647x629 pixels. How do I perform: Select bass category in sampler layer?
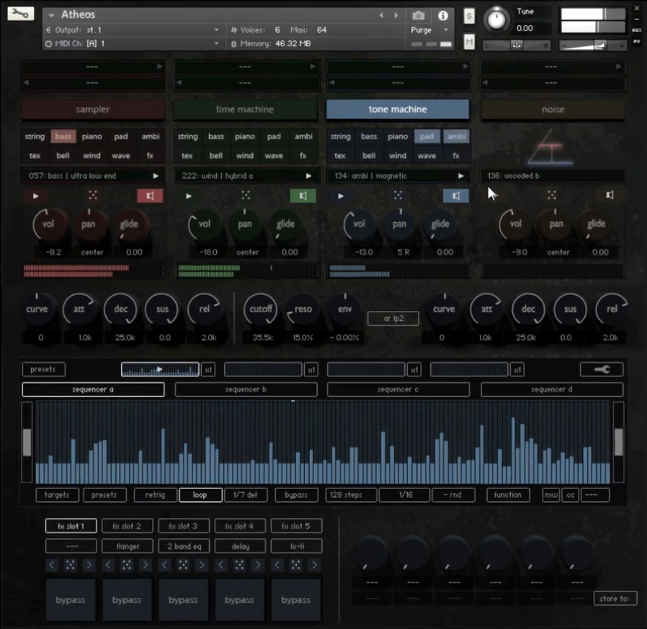pos(63,136)
